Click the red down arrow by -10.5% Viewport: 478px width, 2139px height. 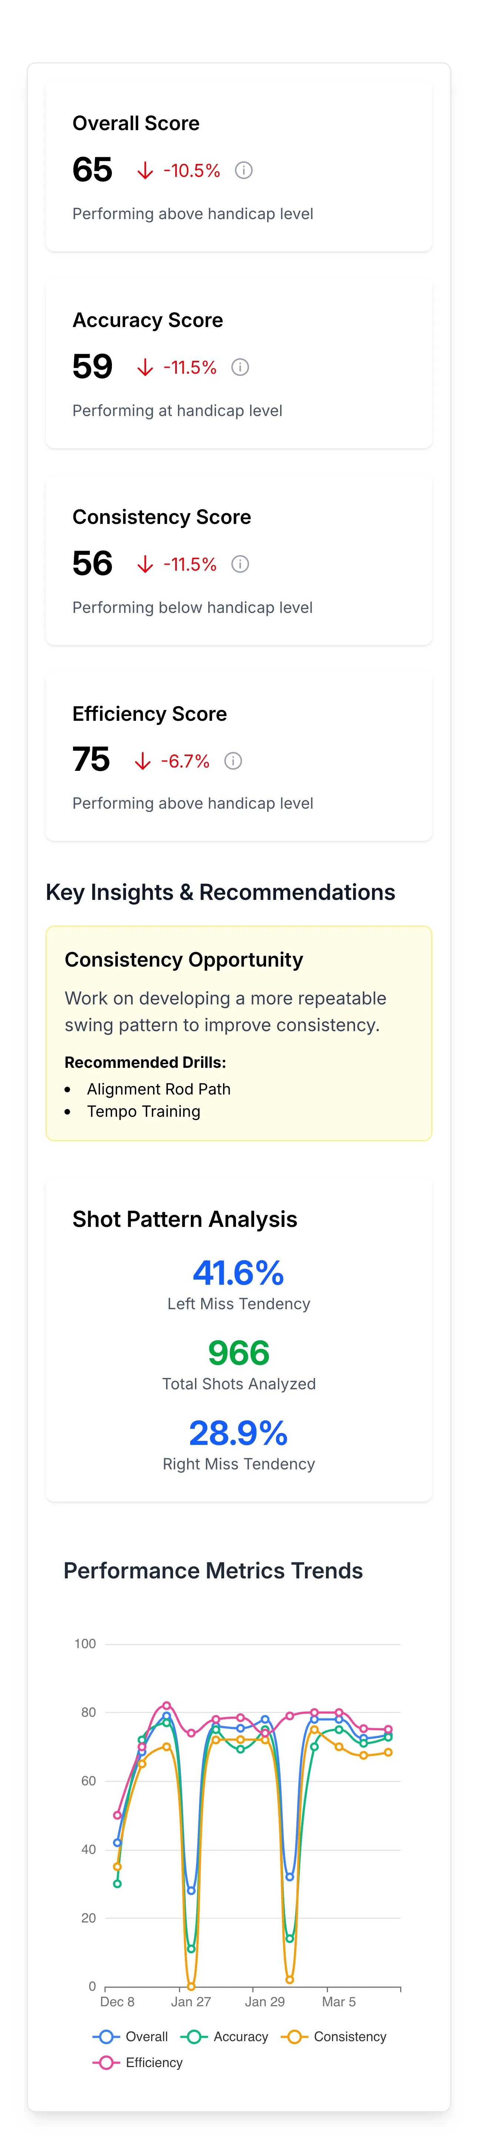point(145,171)
